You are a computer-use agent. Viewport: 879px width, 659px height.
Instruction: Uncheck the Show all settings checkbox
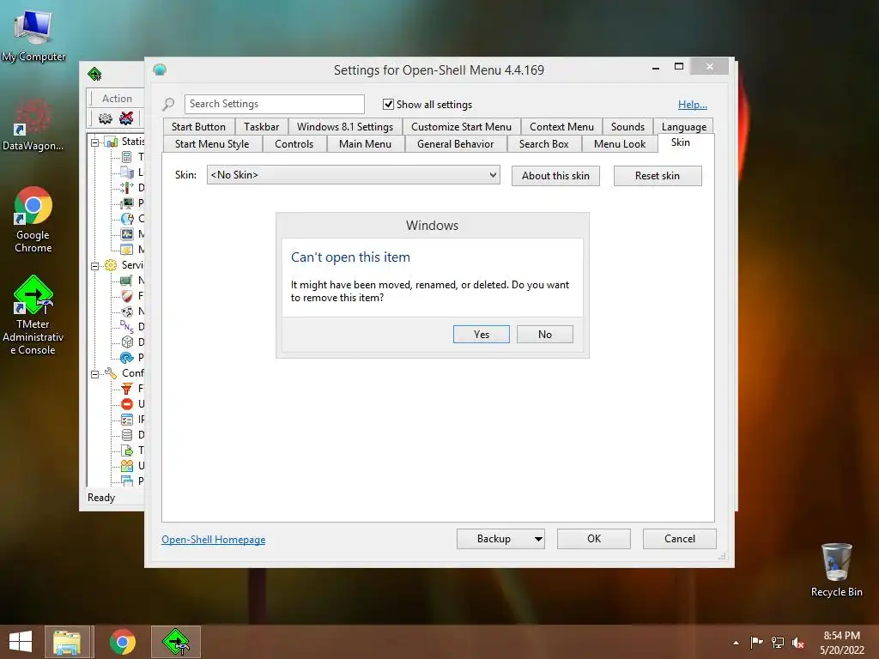point(388,104)
